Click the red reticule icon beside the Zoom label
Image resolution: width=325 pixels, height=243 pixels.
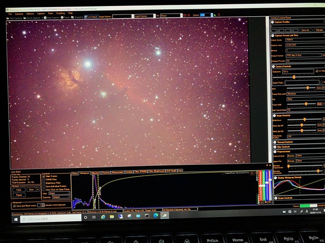[x=188, y=15]
